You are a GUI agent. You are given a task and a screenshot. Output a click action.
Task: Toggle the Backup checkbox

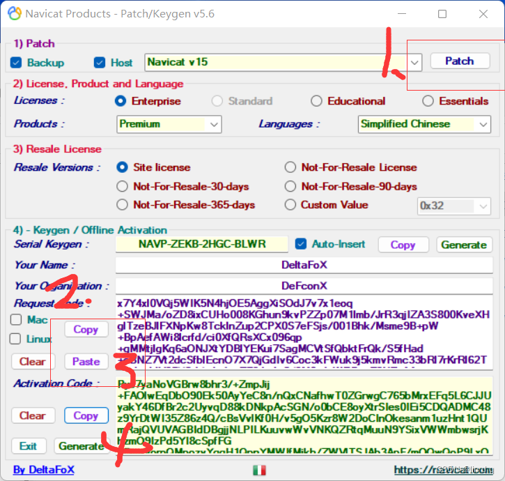pyautogui.click(x=16, y=63)
